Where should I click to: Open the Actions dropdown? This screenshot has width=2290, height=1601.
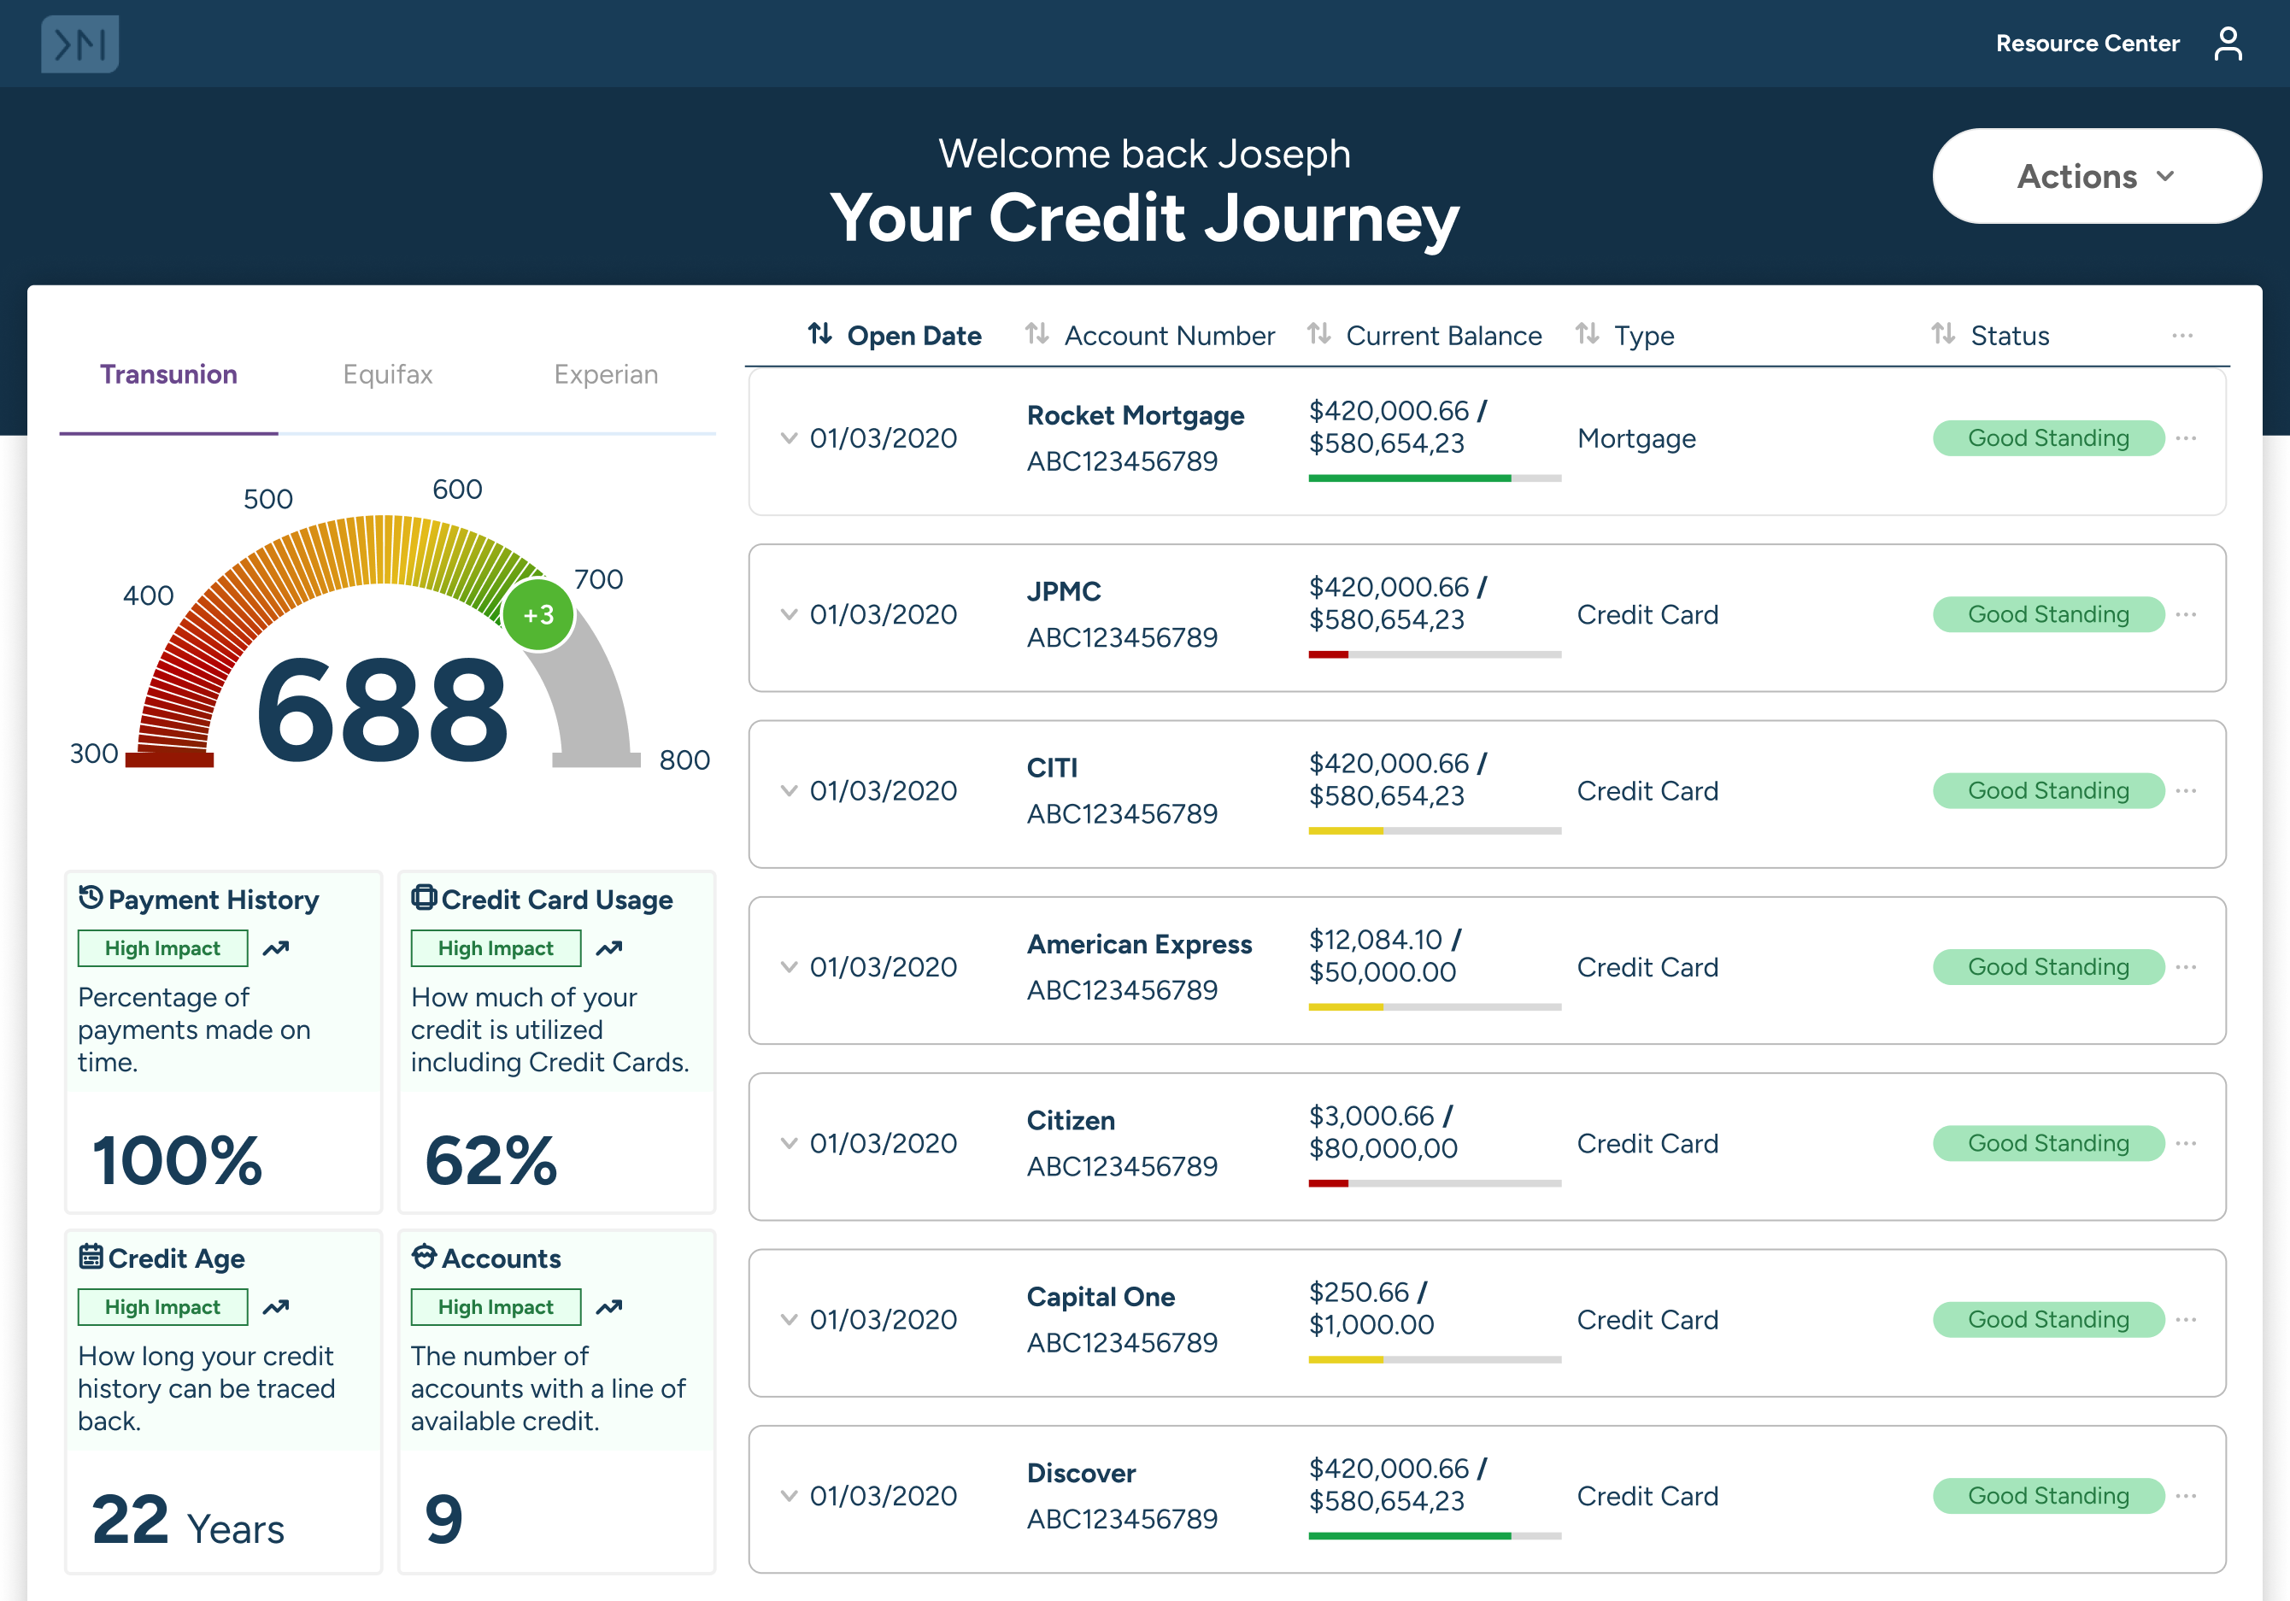tap(2095, 177)
